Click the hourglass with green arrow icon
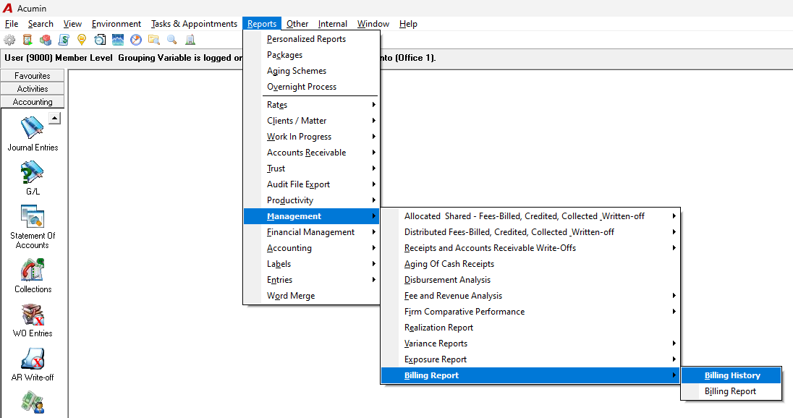The height and width of the screenshot is (418, 793). (x=27, y=40)
